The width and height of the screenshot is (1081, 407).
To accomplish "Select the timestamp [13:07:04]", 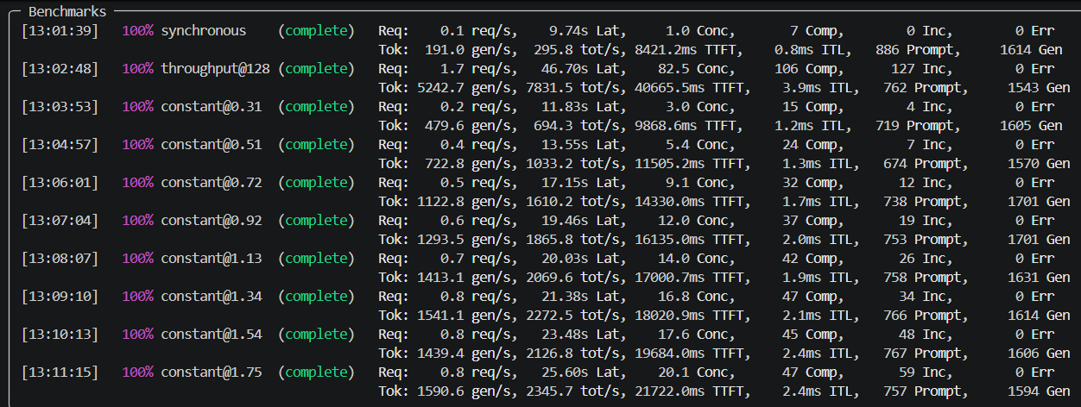I will 60,221.
